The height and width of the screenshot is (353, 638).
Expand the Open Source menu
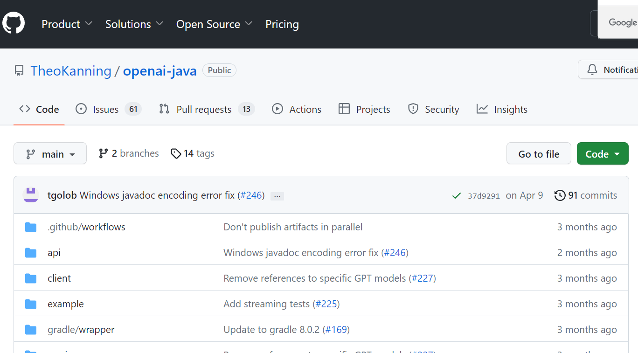pyautogui.click(x=214, y=24)
